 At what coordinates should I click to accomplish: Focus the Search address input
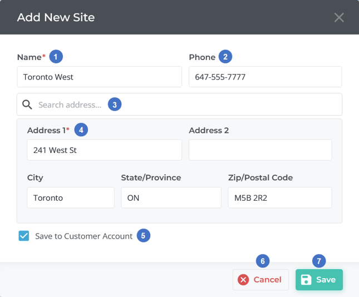pos(184,105)
